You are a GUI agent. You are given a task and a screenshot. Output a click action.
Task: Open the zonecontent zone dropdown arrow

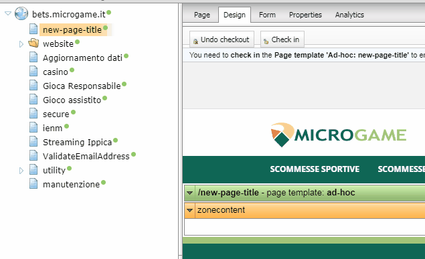click(x=189, y=210)
